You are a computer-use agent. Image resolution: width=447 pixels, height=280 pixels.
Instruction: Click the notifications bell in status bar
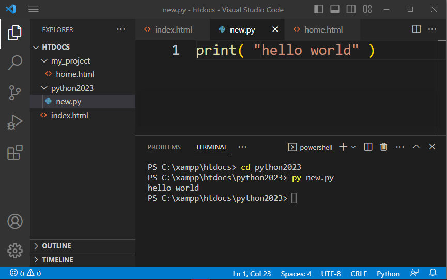click(433, 273)
